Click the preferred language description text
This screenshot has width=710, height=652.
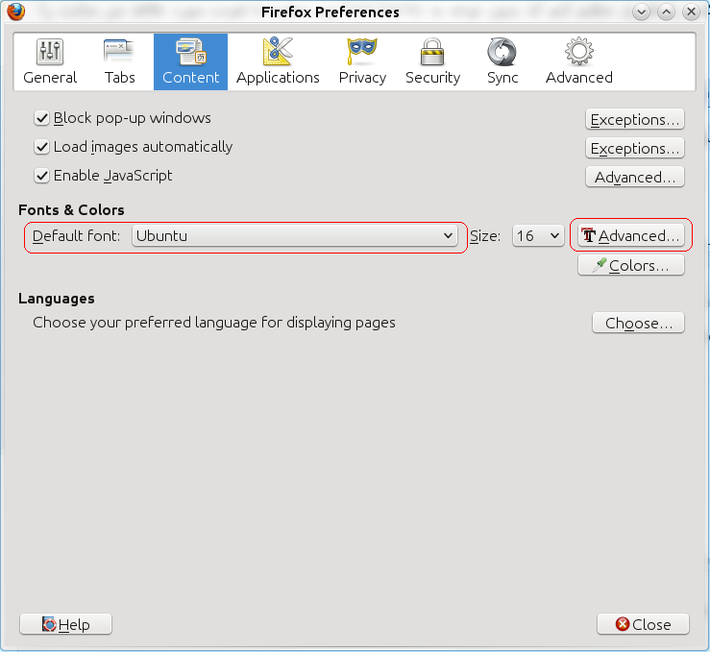pyautogui.click(x=213, y=323)
